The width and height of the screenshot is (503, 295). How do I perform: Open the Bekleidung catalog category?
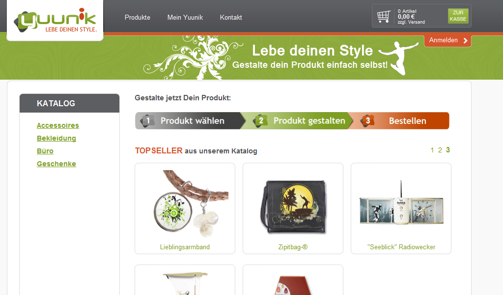tap(56, 138)
